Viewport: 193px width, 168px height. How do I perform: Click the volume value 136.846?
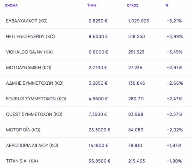137,83
